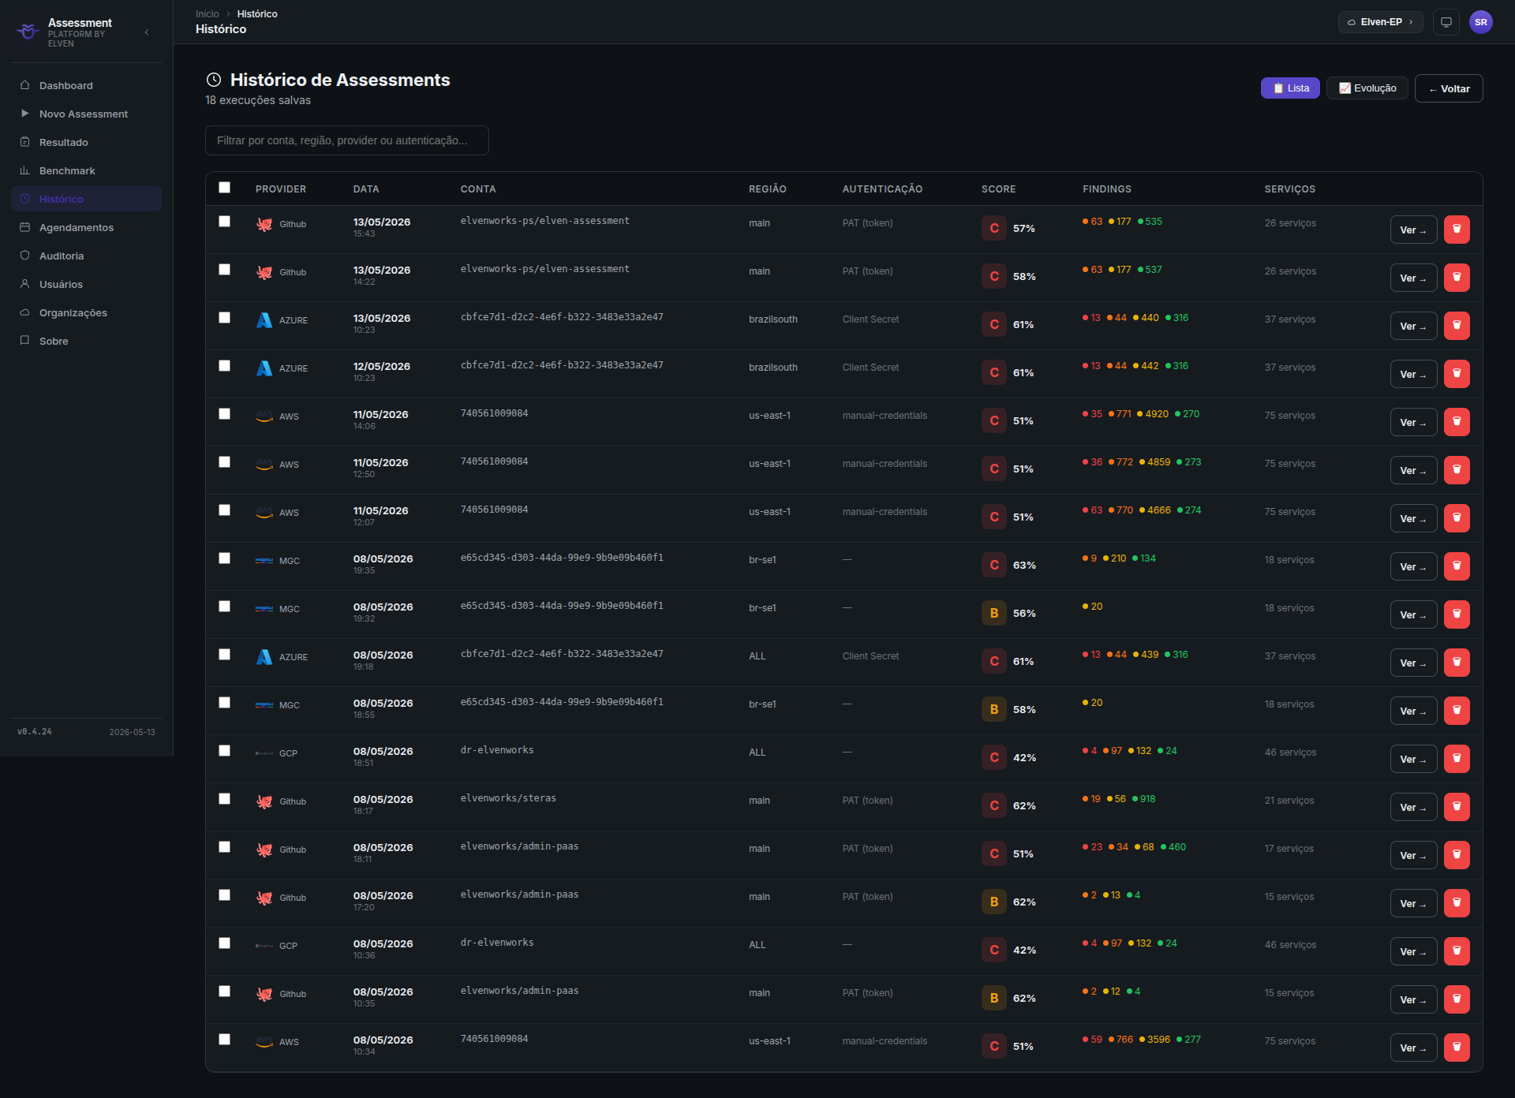Check the first Github row checkbox
This screenshot has width=1515, height=1098.
pyautogui.click(x=225, y=222)
